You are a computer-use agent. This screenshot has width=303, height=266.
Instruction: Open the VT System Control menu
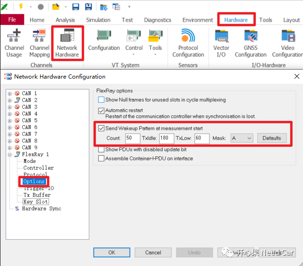click(x=134, y=41)
